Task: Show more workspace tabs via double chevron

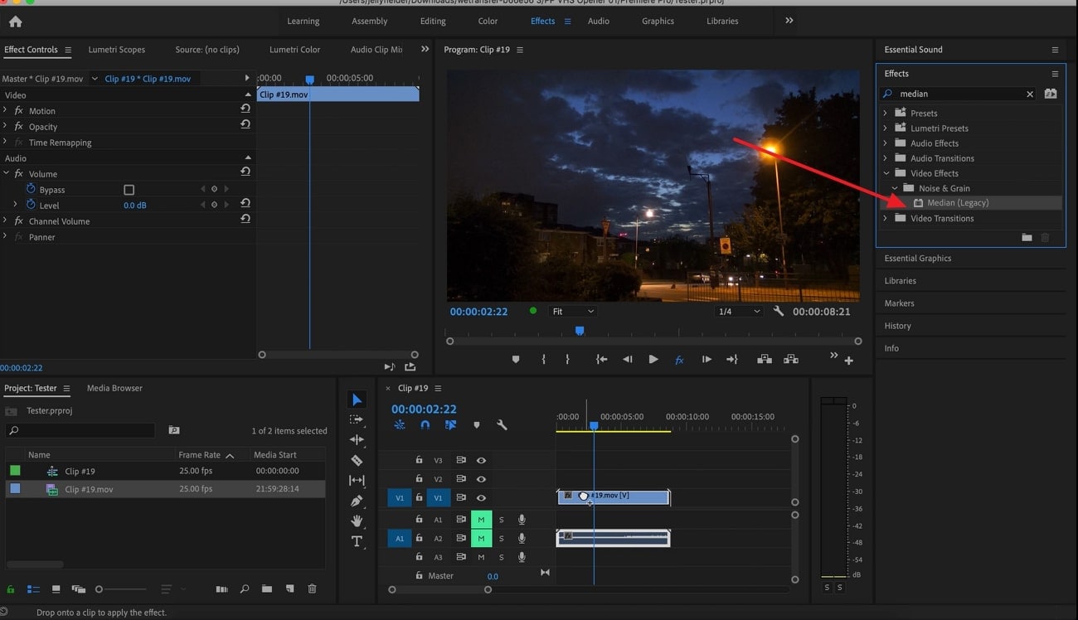Action: pyautogui.click(x=789, y=21)
